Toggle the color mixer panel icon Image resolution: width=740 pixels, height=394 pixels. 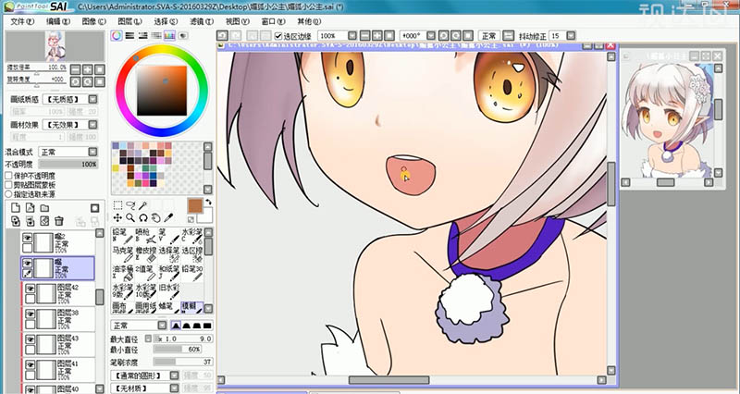156,36
